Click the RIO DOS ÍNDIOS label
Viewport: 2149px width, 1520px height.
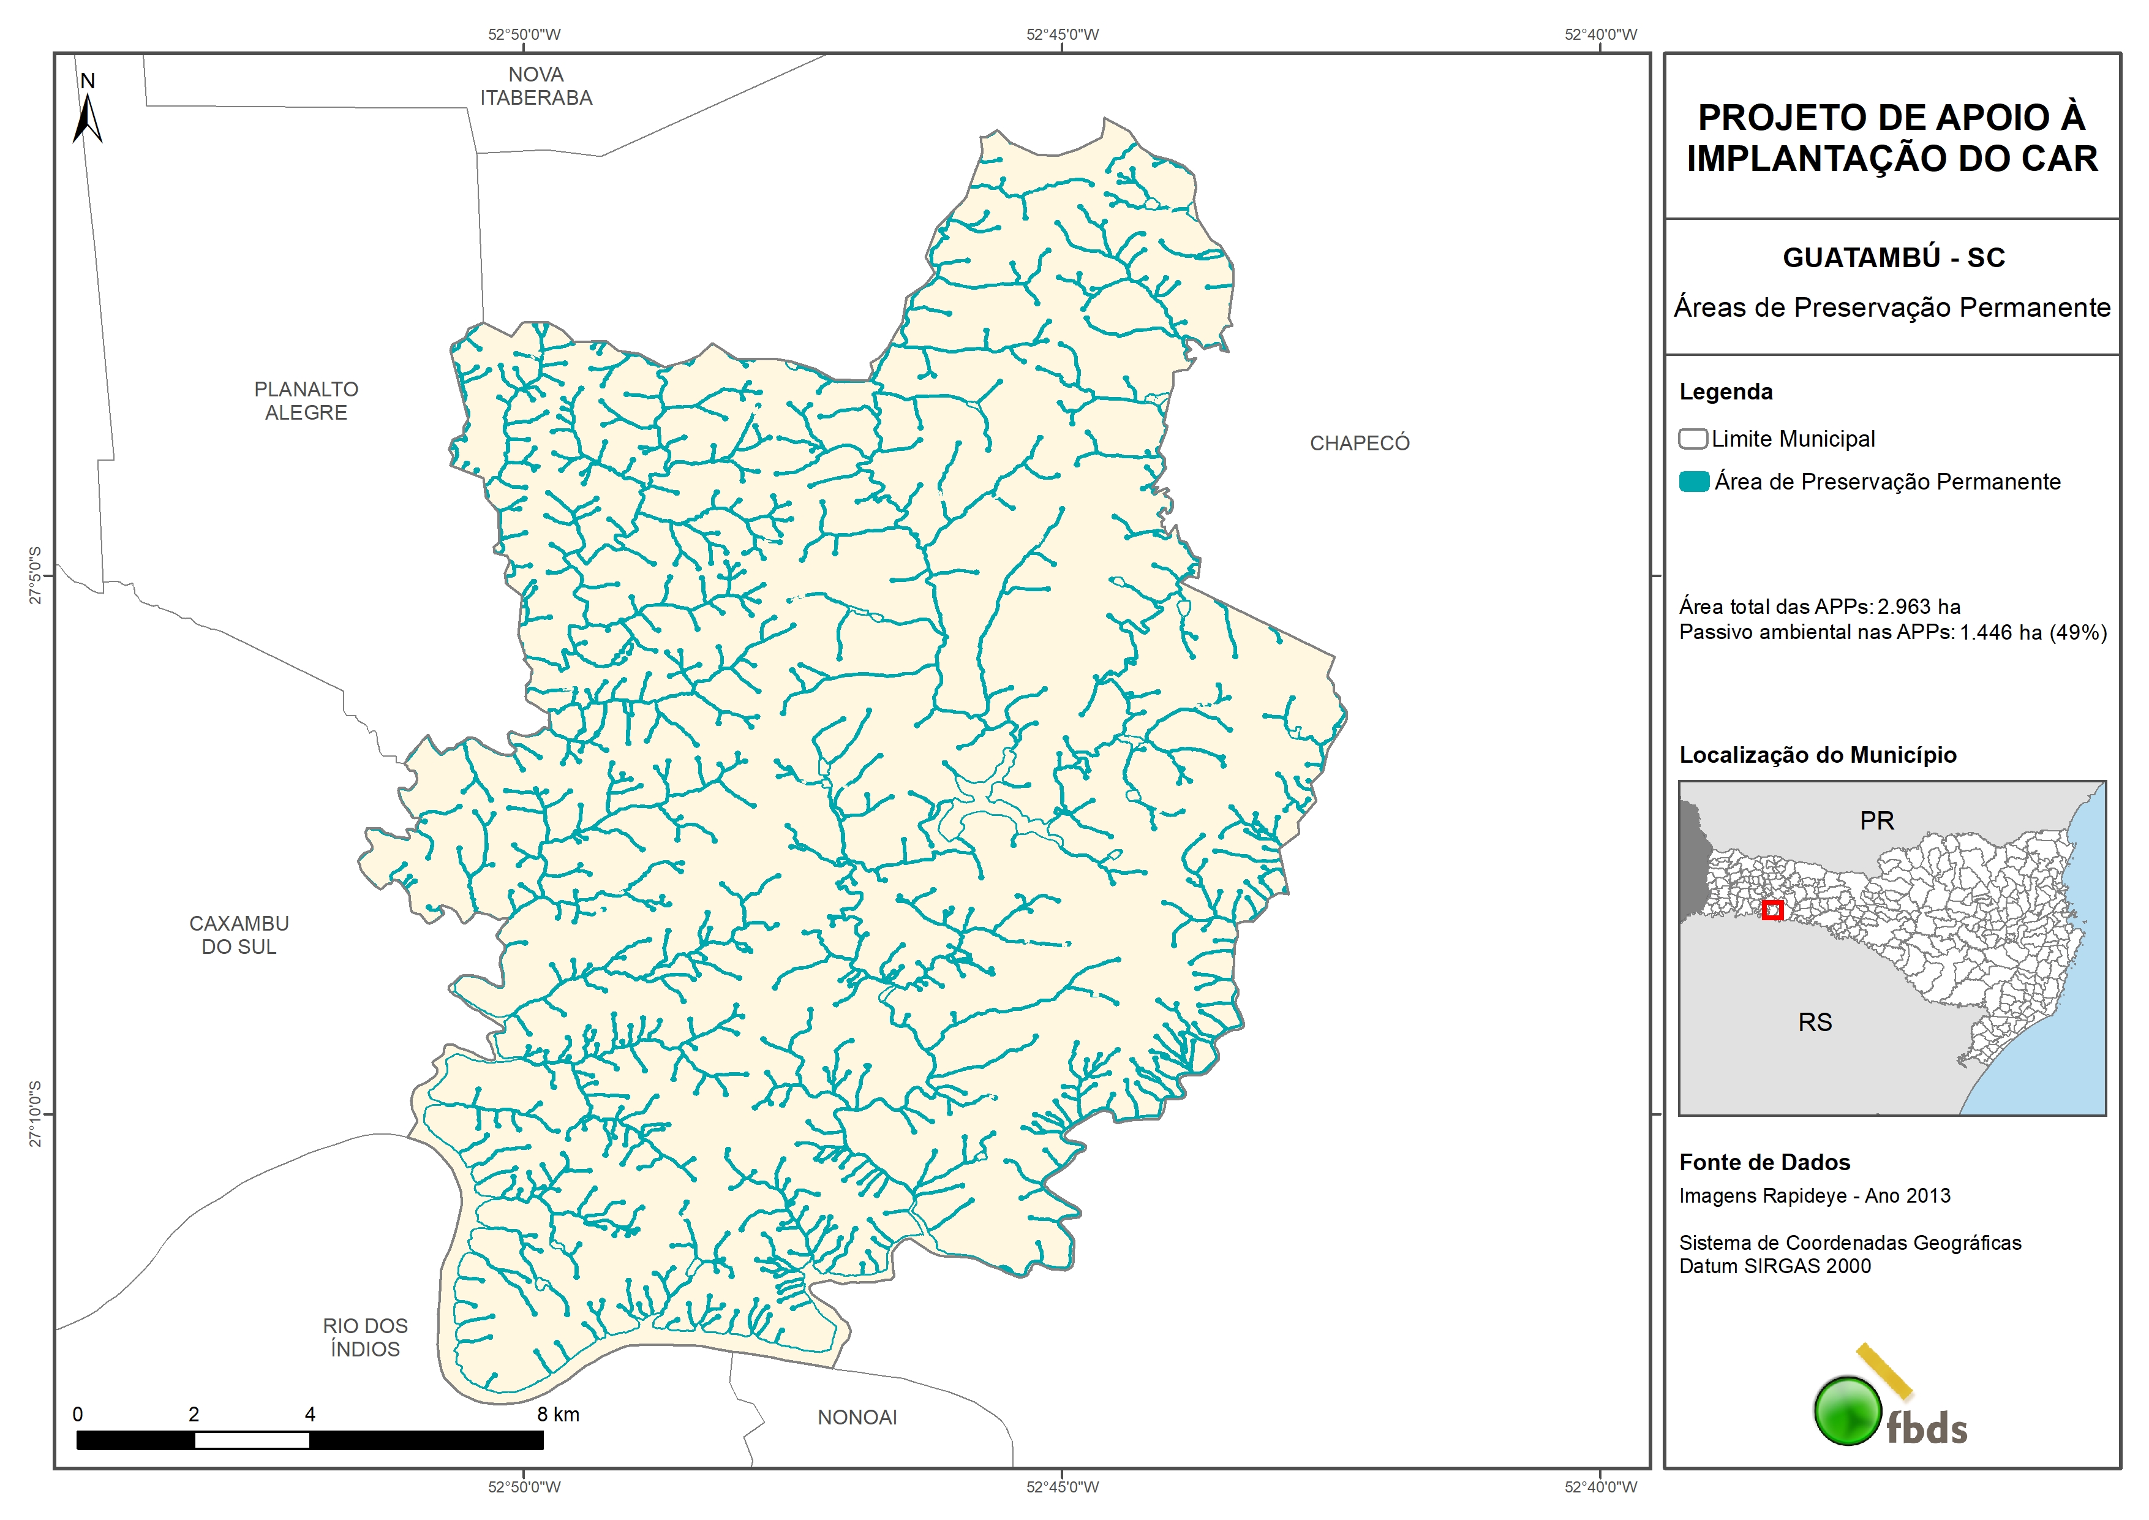coord(365,1336)
